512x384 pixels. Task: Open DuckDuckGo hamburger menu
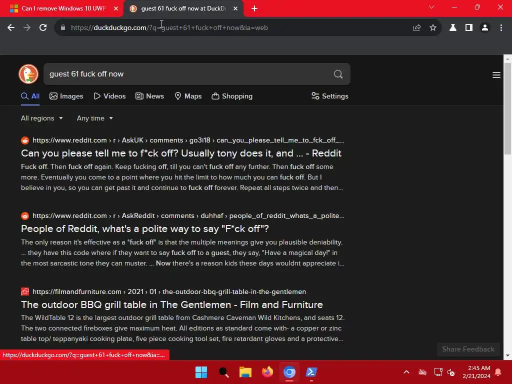[x=496, y=75]
